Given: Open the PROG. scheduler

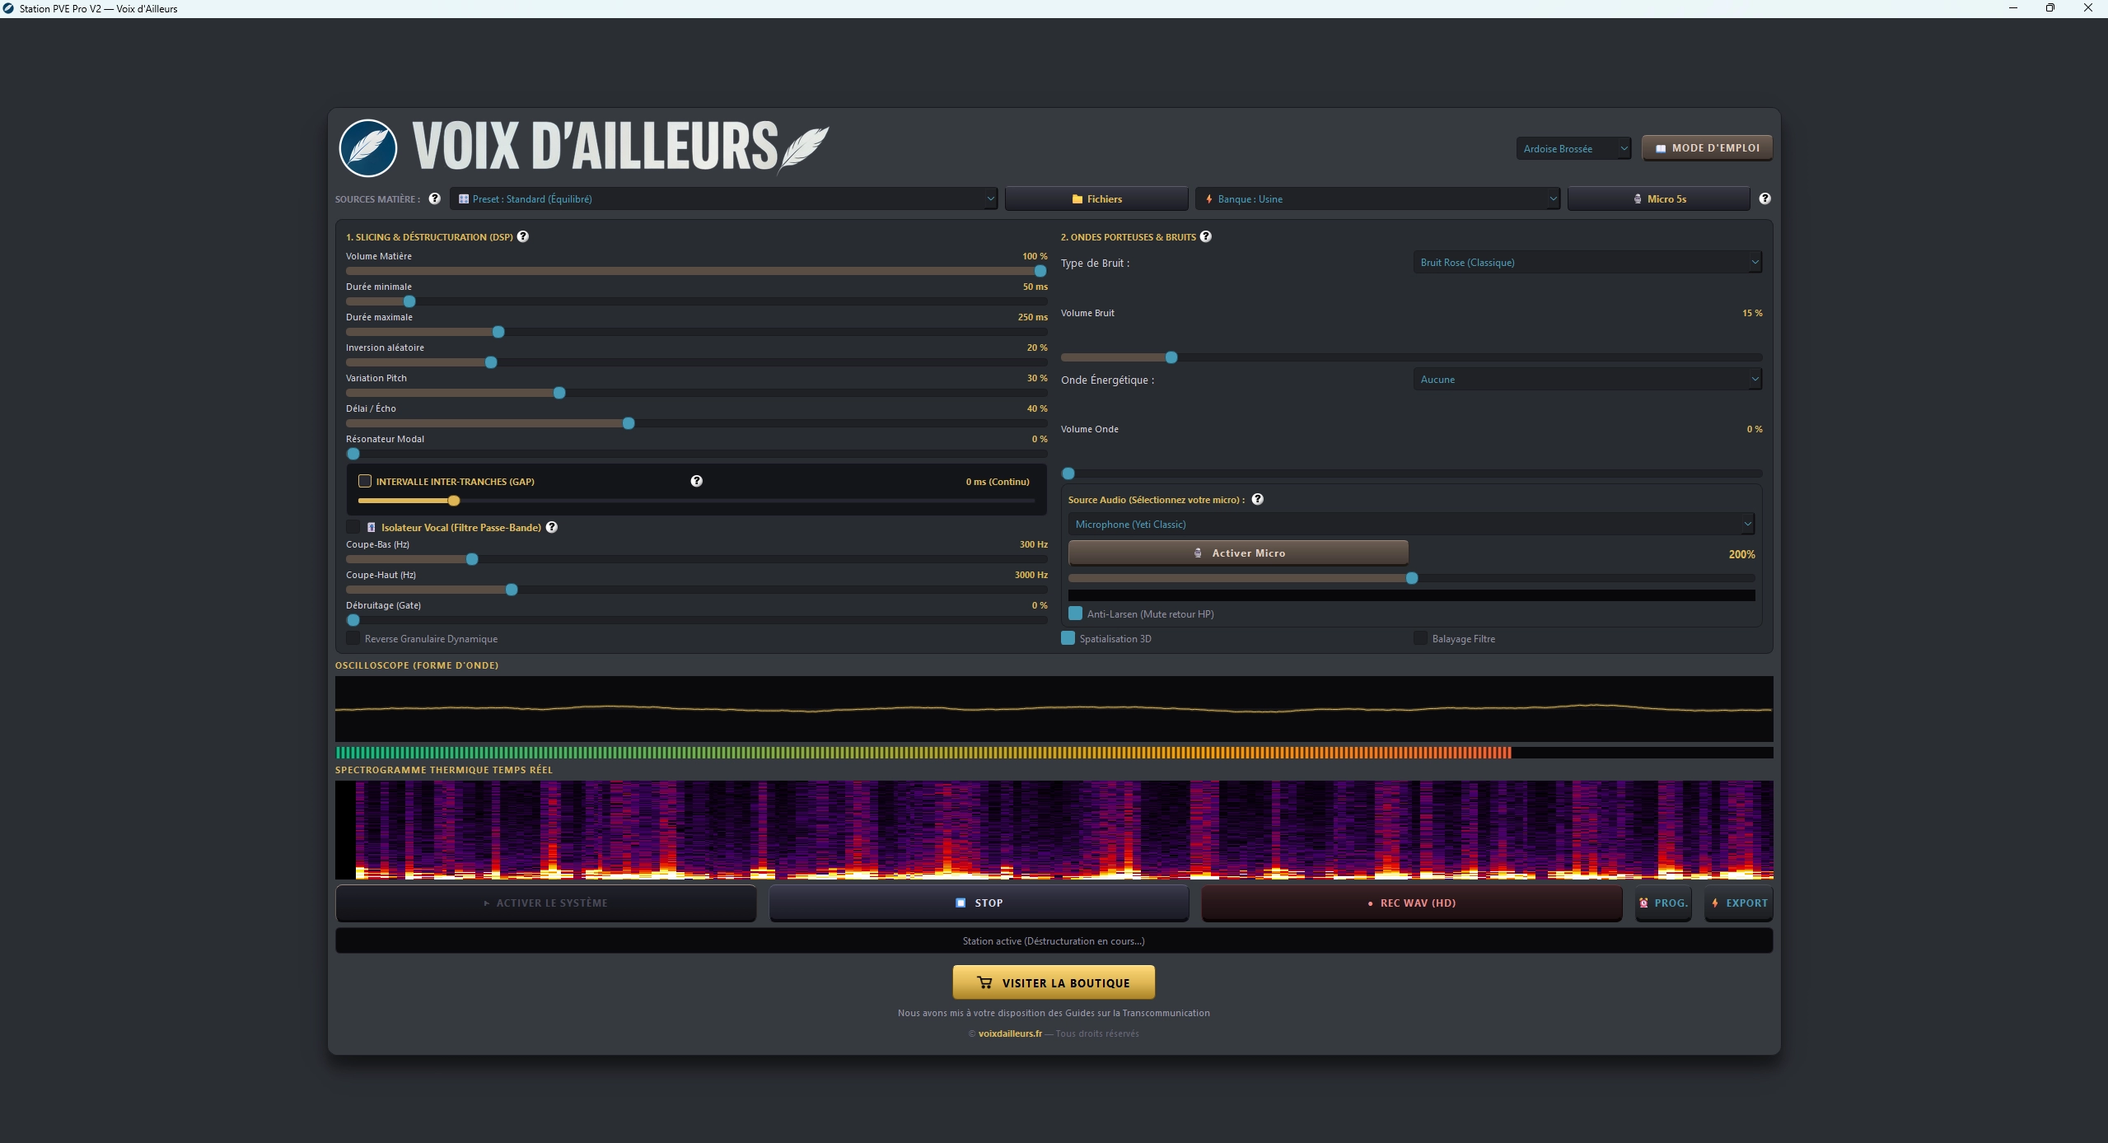Looking at the screenshot, I should click(1663, 903).
